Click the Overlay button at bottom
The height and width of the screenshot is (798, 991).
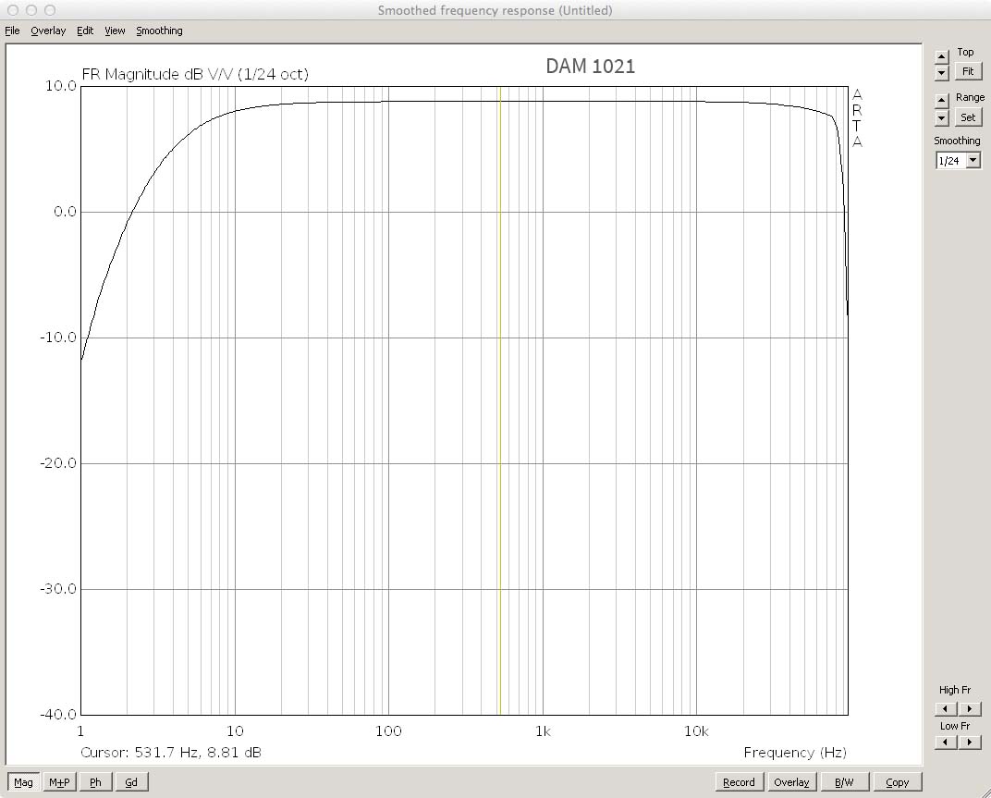pyautogui.click(x=791, y=782)
